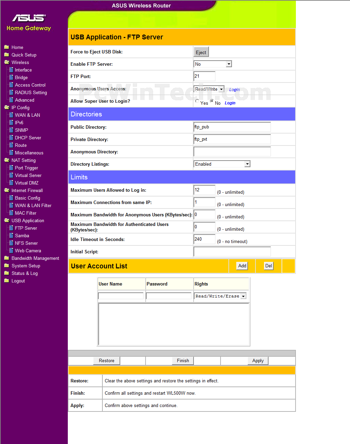
Task: Click the page icon beside Bridge
Action: [11, 77]
